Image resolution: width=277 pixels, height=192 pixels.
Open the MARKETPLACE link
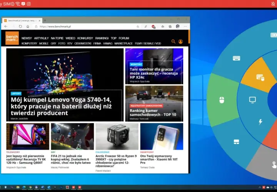pyautogui.click(x=123, y=43)
